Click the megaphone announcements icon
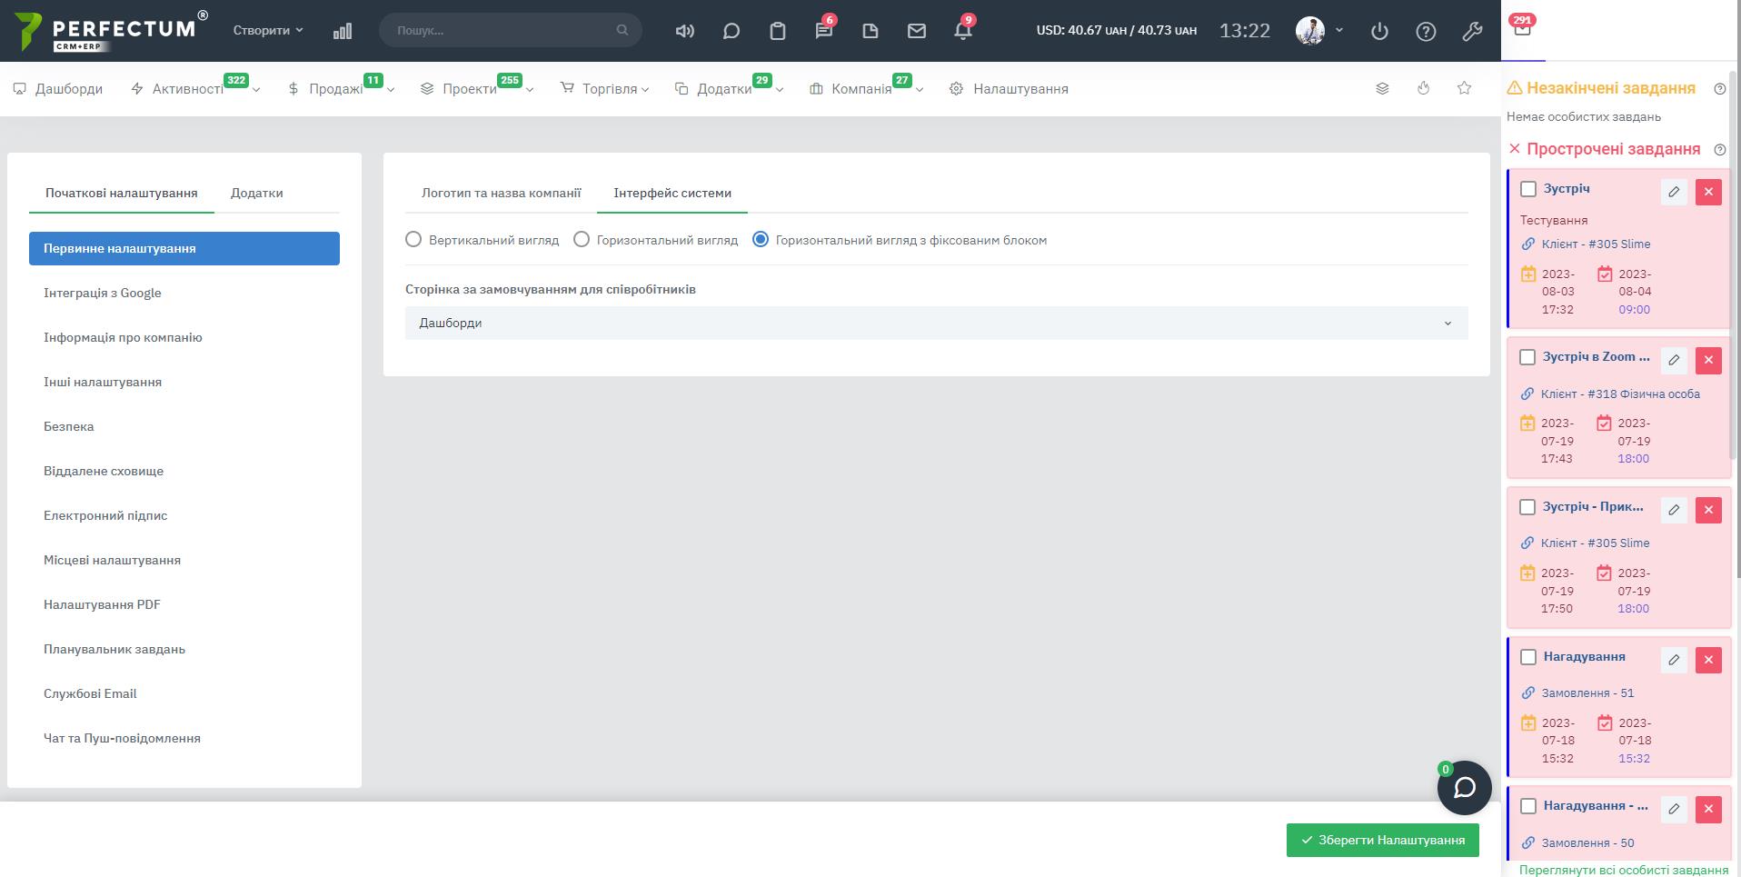 pos(684,31)
